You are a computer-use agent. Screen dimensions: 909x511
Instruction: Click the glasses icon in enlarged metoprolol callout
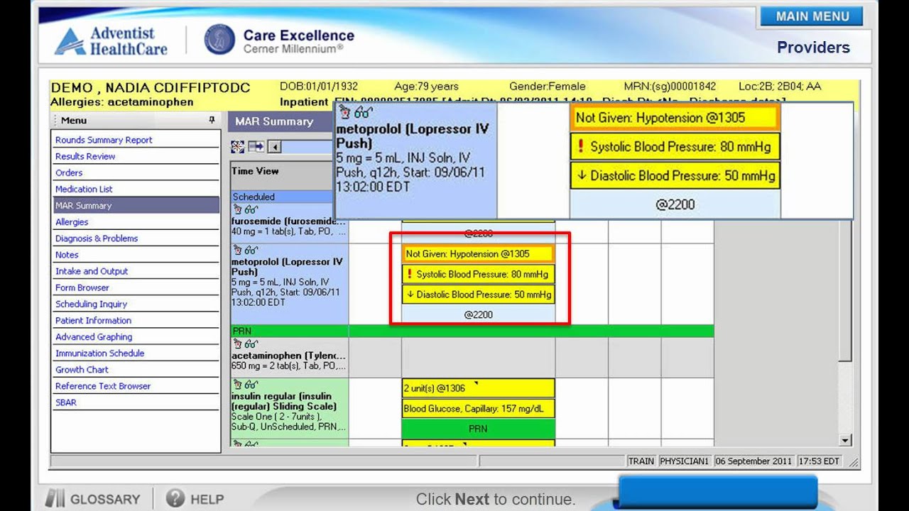[363, 111]
